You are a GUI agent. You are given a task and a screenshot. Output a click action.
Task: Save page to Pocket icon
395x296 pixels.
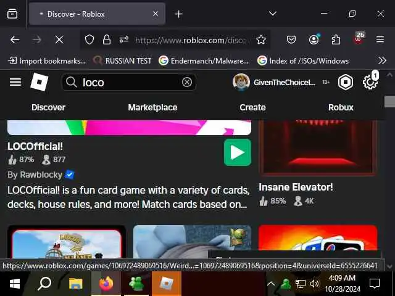tap(291, 39)
